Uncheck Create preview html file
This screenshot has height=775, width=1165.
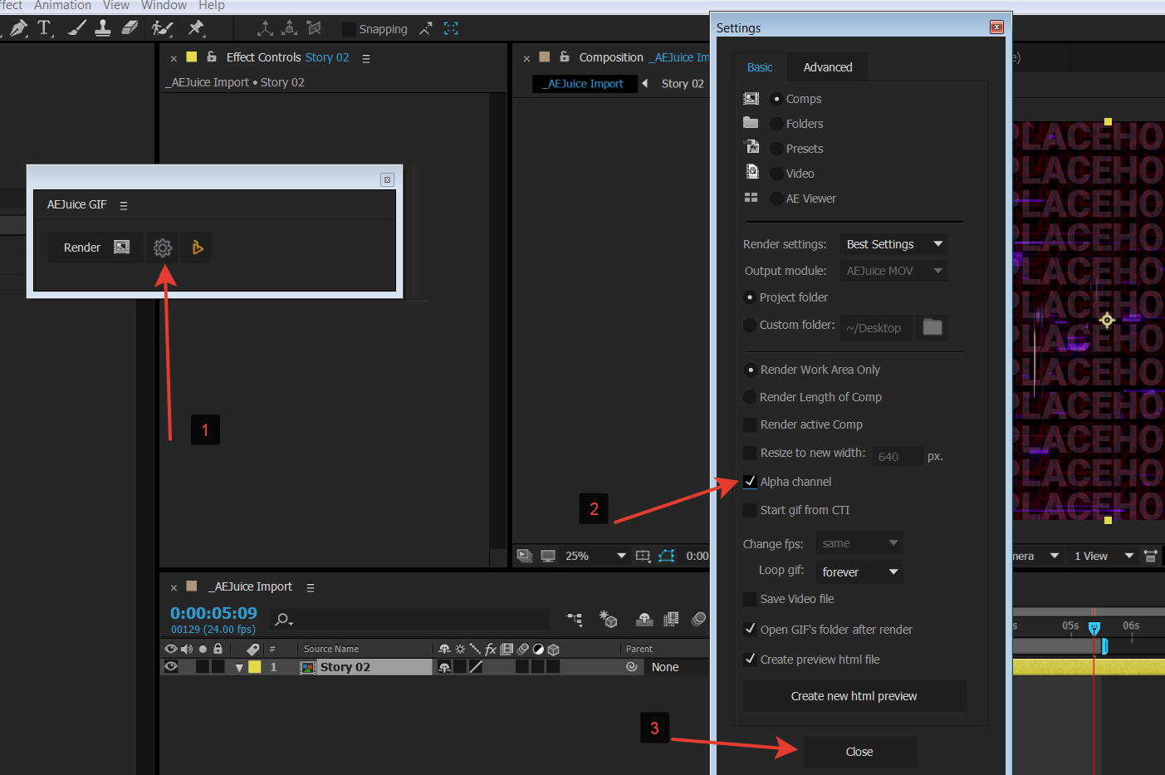(751, 659)
